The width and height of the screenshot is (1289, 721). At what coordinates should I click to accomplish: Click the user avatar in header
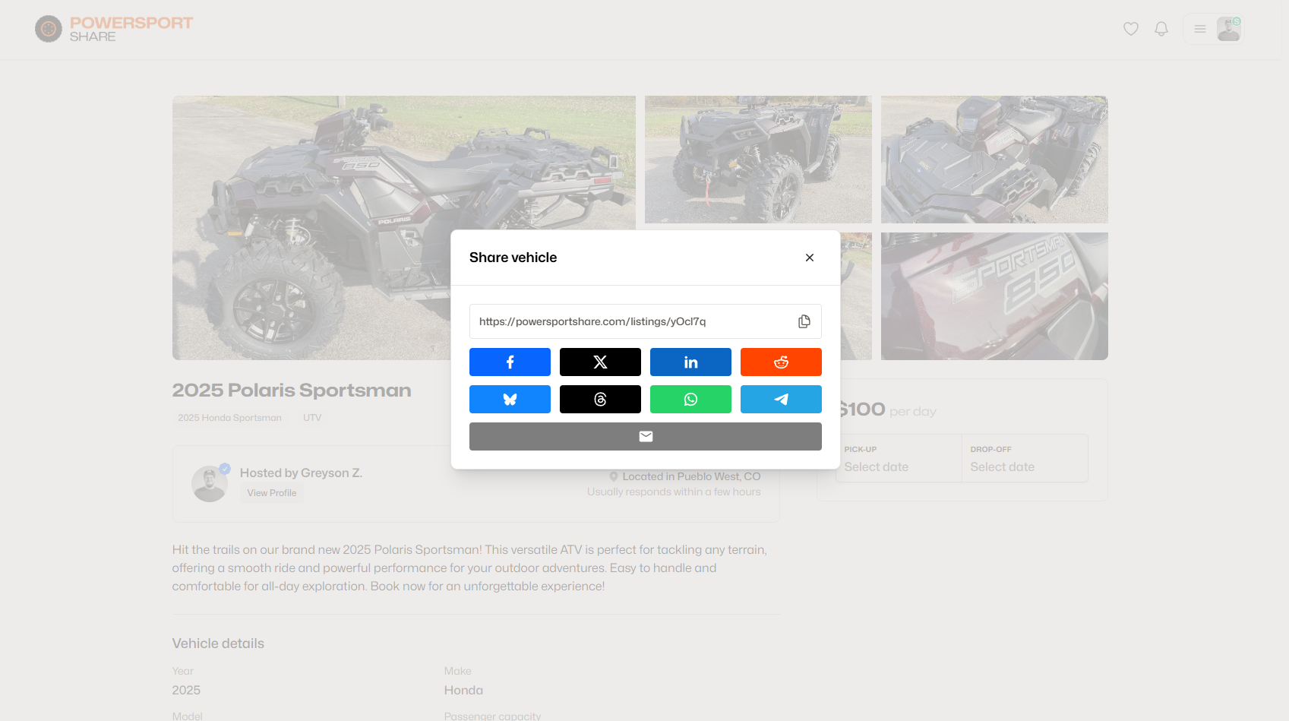click(x=1228, y=29)
